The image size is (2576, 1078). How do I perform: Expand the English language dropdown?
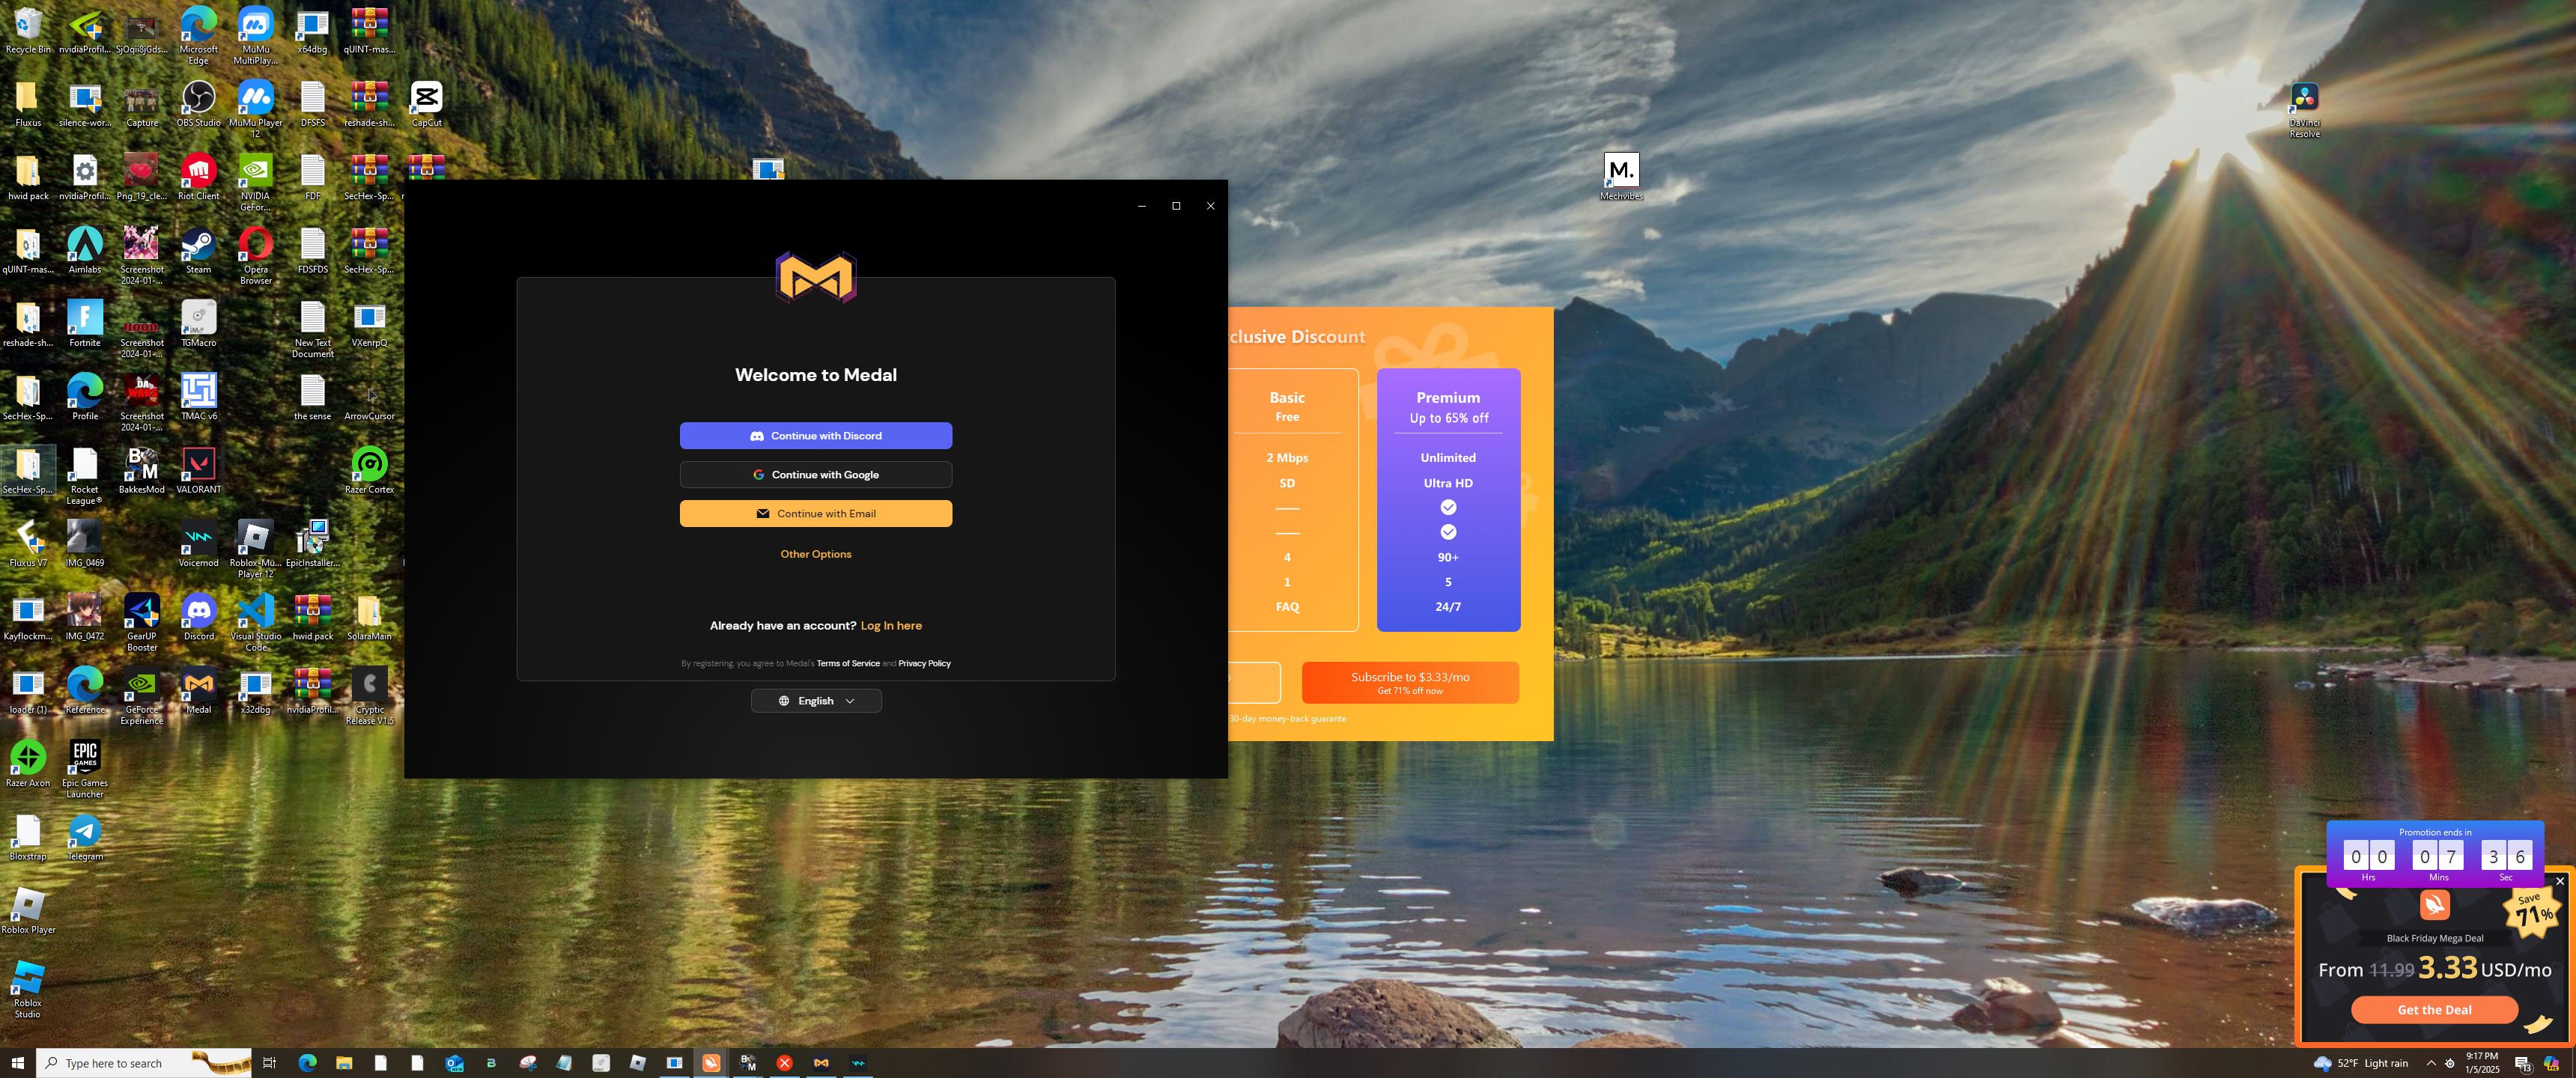tap(815, 701)
